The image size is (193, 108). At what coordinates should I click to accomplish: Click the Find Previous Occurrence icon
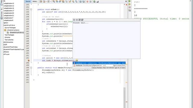pos(57,1)
